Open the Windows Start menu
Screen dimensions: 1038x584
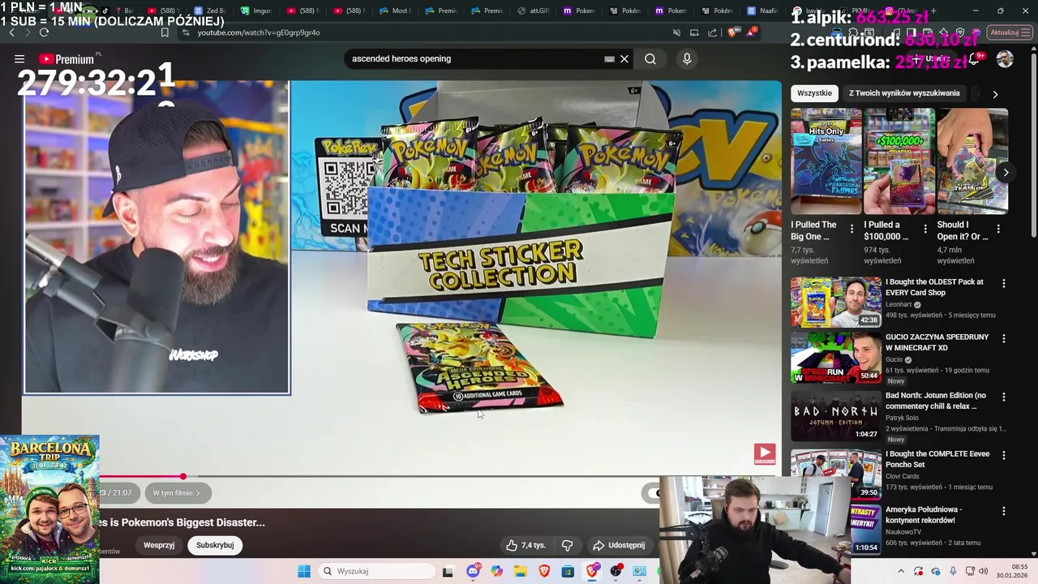pos(304,571)
